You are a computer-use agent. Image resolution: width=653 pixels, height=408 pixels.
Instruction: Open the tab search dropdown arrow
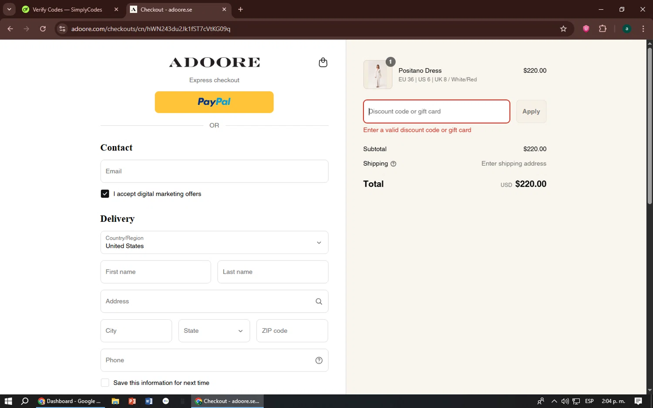[x=9, y=10]
